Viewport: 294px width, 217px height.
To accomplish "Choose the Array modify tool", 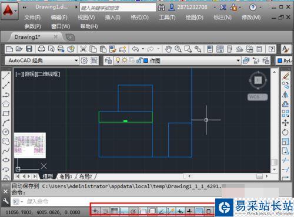I will [286, 113].
